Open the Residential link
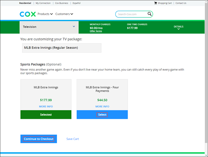The image size is (208, 157). click(x=25, y=3)
